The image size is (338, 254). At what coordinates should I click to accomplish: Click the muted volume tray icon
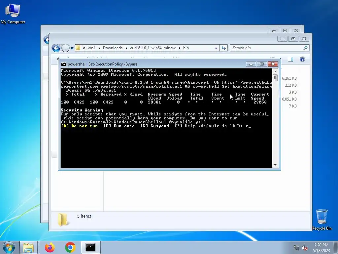coord(305,248)
